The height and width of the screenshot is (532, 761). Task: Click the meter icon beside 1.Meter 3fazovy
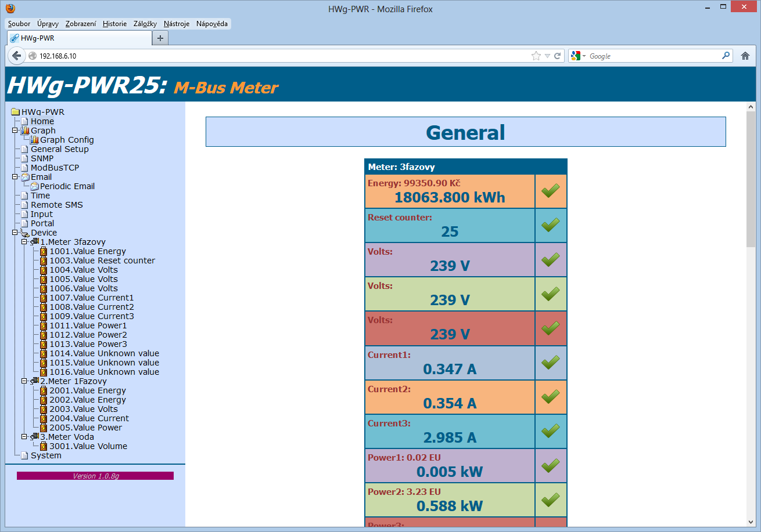pos(34,242)
